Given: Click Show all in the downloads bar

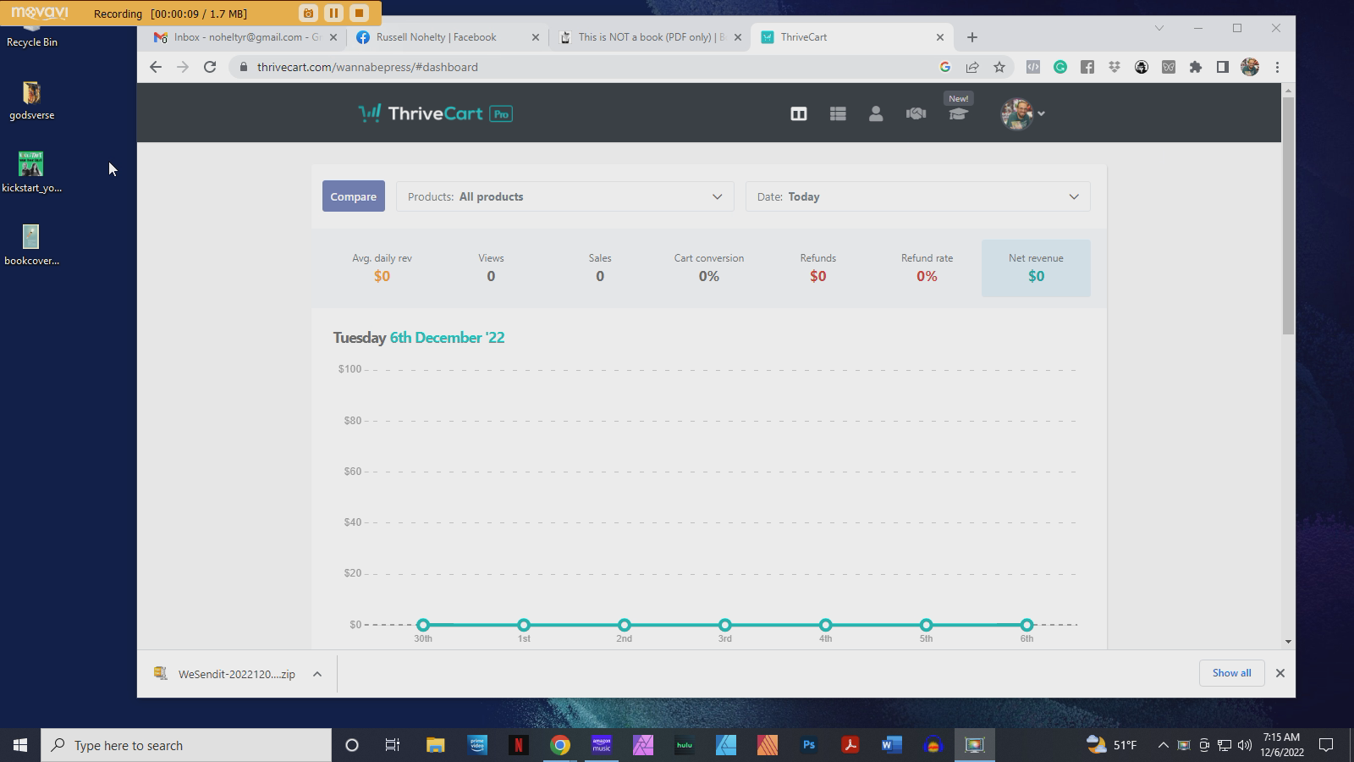Looking at the screenshot, I should [x=1231, y=673].
